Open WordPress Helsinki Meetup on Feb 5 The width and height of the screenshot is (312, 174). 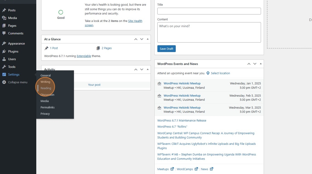pos(182,96)
